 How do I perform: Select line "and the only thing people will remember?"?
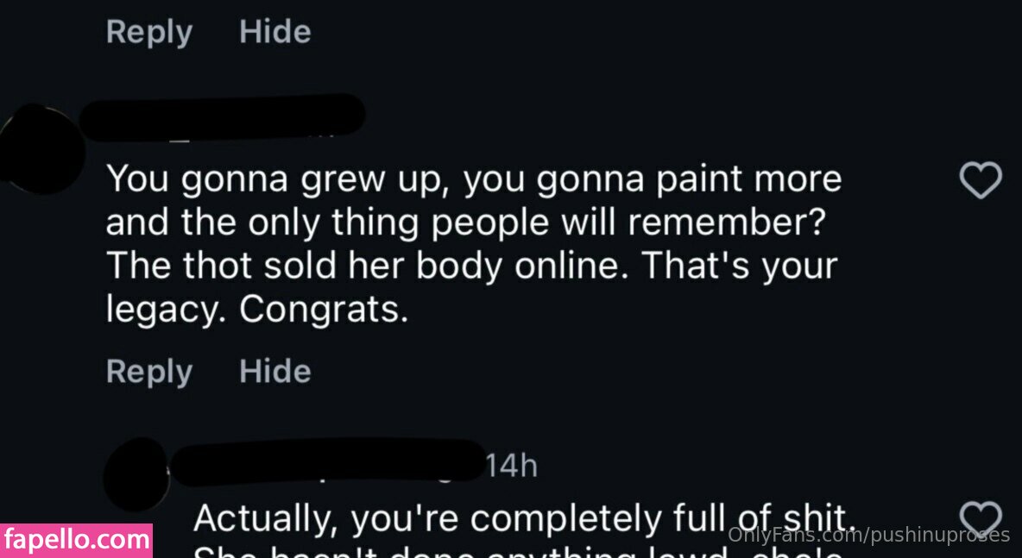coord(467,223)
